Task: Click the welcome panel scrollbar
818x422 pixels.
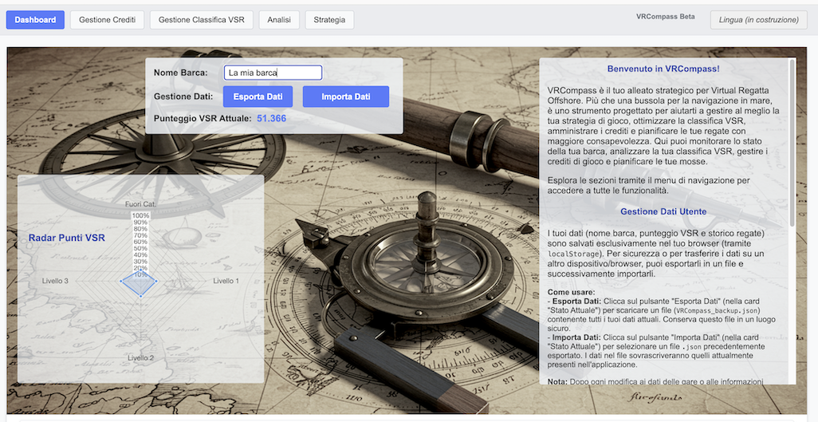Action: (x=792, y=144)
